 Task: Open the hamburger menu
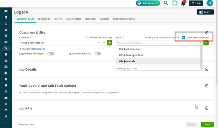click(6, 3)
